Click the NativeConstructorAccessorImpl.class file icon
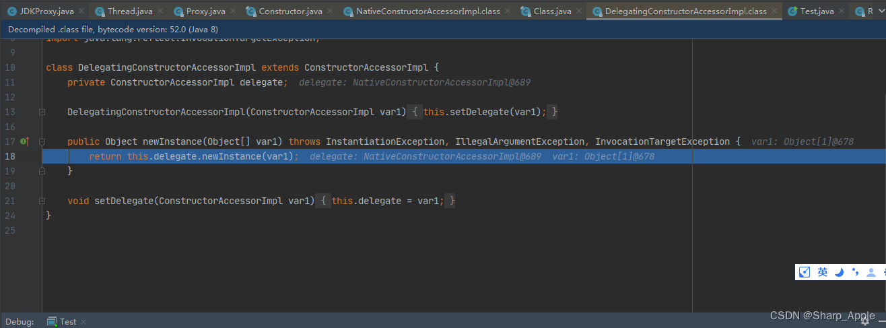886x328 pixels. [x=348, y=11]
